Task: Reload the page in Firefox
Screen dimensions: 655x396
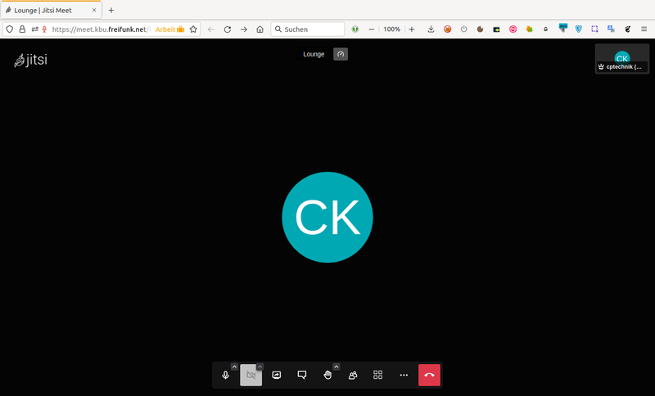Action: pos(228,29)
